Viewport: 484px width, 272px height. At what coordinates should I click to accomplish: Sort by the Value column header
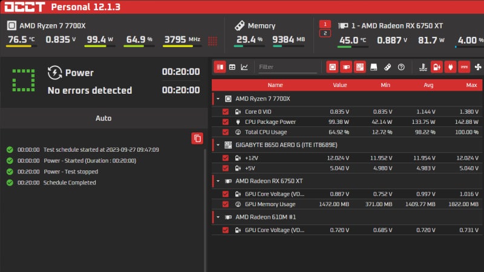340,85
